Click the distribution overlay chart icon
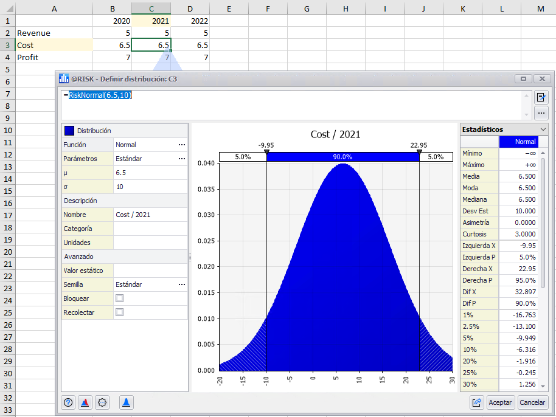 [85, 402]
